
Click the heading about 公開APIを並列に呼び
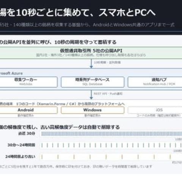tap(58, 42)
